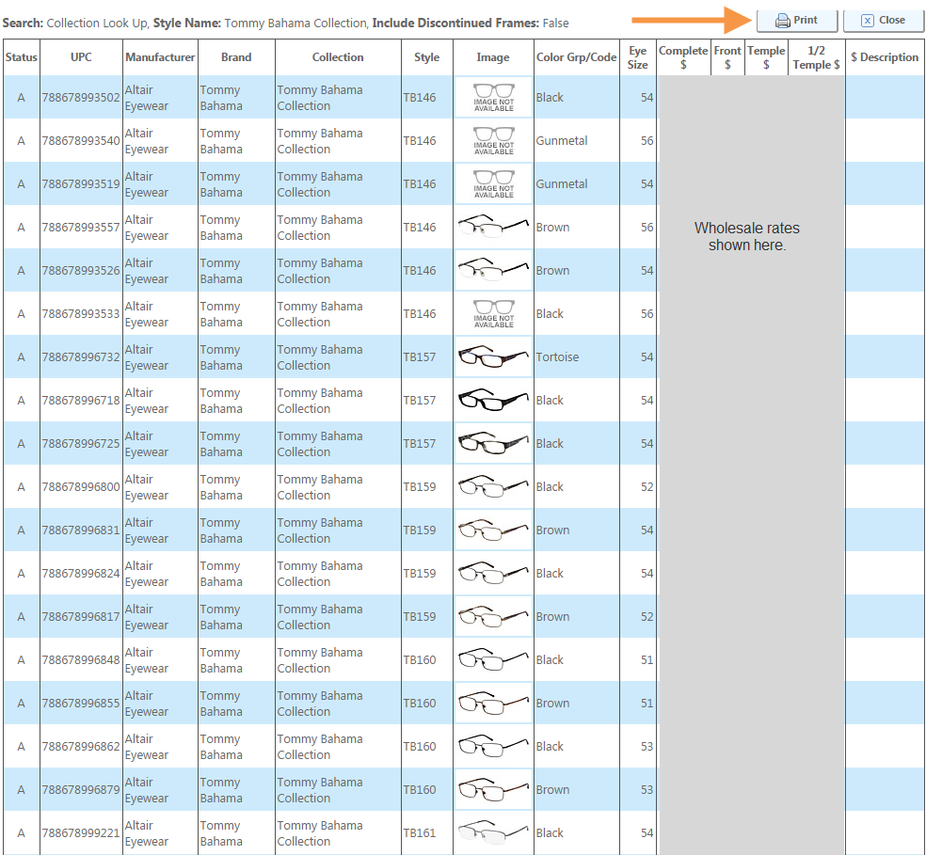The width and height of the screenshot is (926, 855).
Task: Click the Image column header
Action: click(493, 57)
